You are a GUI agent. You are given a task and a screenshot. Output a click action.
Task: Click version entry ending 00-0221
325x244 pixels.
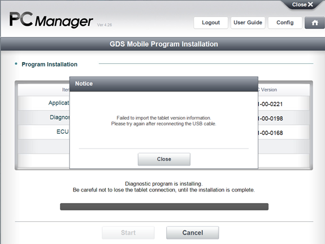pyautogui.click(x=270, y=104)
